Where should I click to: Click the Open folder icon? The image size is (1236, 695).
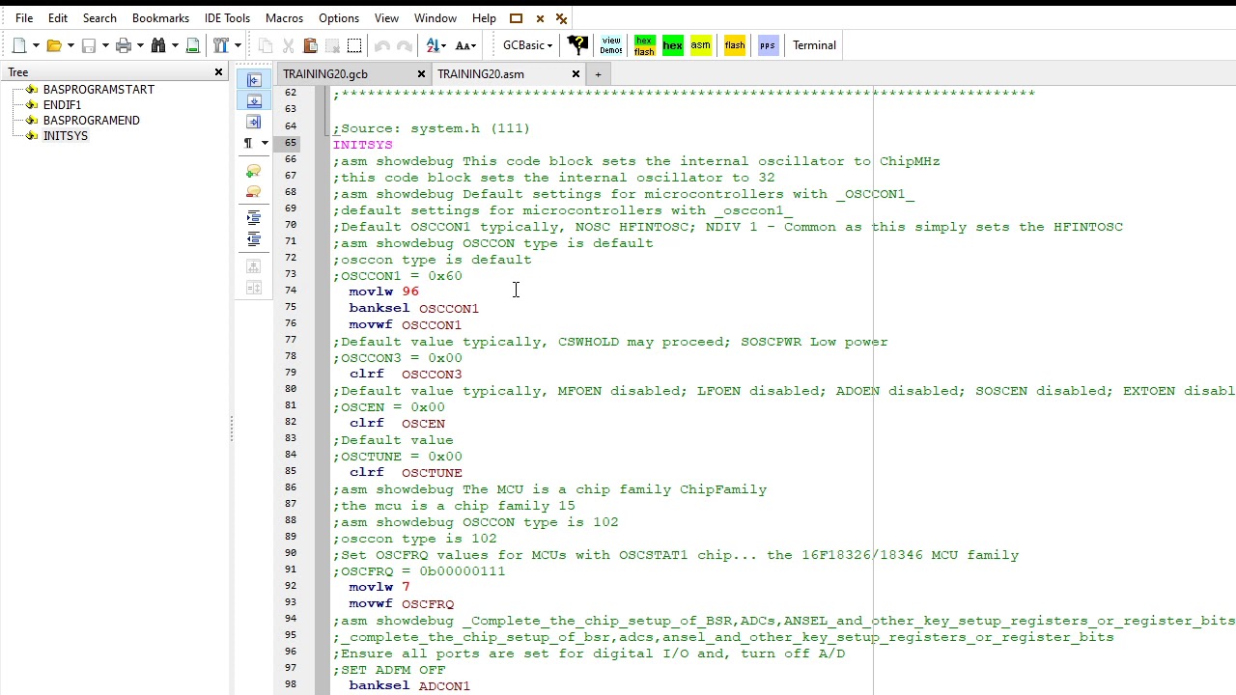coord(54,45)
